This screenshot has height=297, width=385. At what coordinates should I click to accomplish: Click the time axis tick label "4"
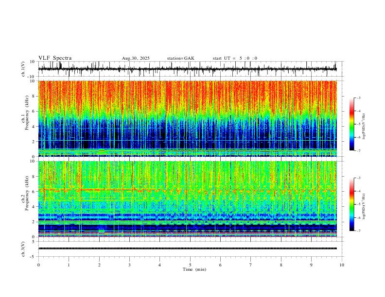click(x=159, y=265)
